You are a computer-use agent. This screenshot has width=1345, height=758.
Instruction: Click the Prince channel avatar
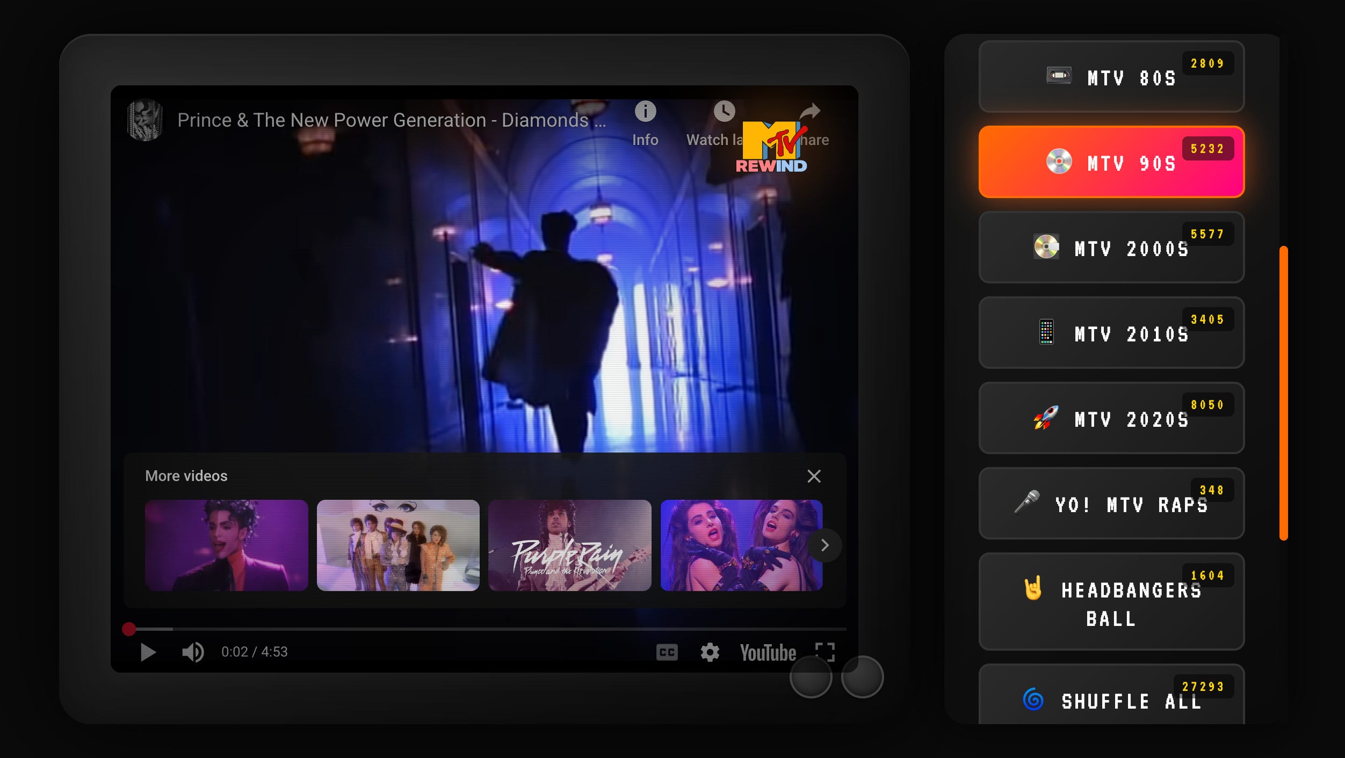tap(145, 120)
